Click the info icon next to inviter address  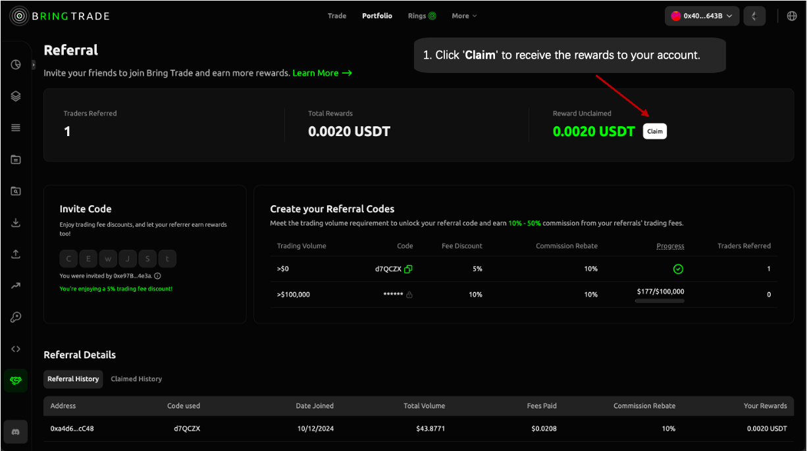pos(157,276)
